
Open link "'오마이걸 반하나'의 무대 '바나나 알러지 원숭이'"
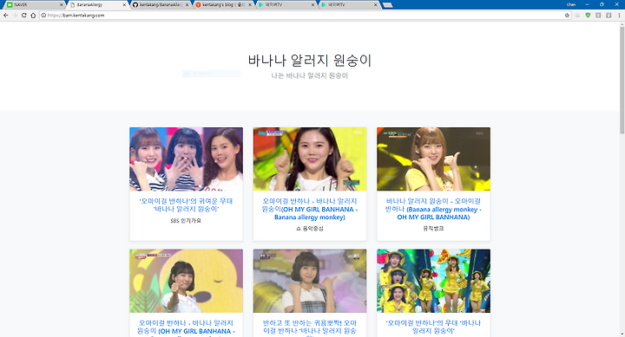(x=433, y=327)
